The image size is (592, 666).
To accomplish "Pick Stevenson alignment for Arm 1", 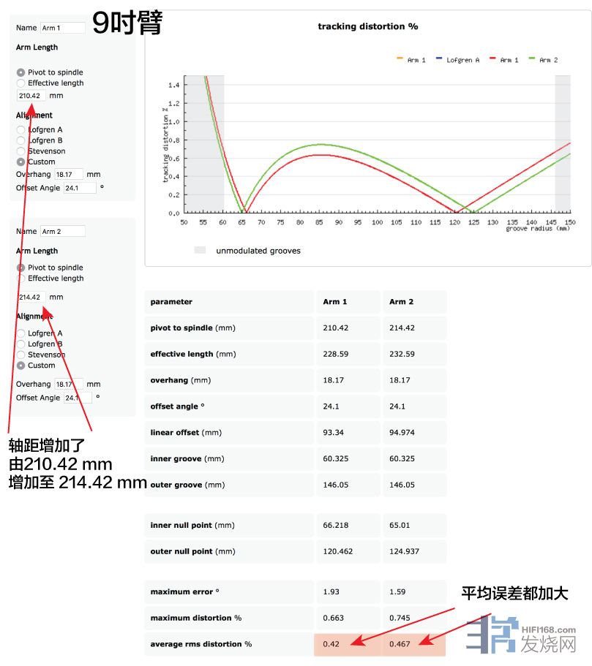I will pyautogui.click(x=20, y=151).
